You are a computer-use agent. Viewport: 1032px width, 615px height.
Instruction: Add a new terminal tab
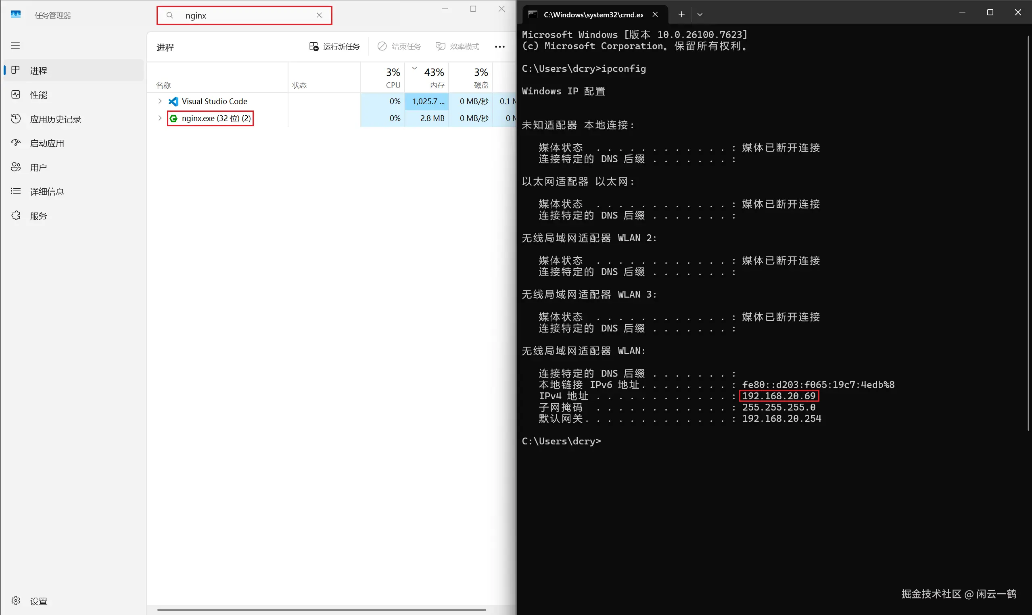pos(681,15)
